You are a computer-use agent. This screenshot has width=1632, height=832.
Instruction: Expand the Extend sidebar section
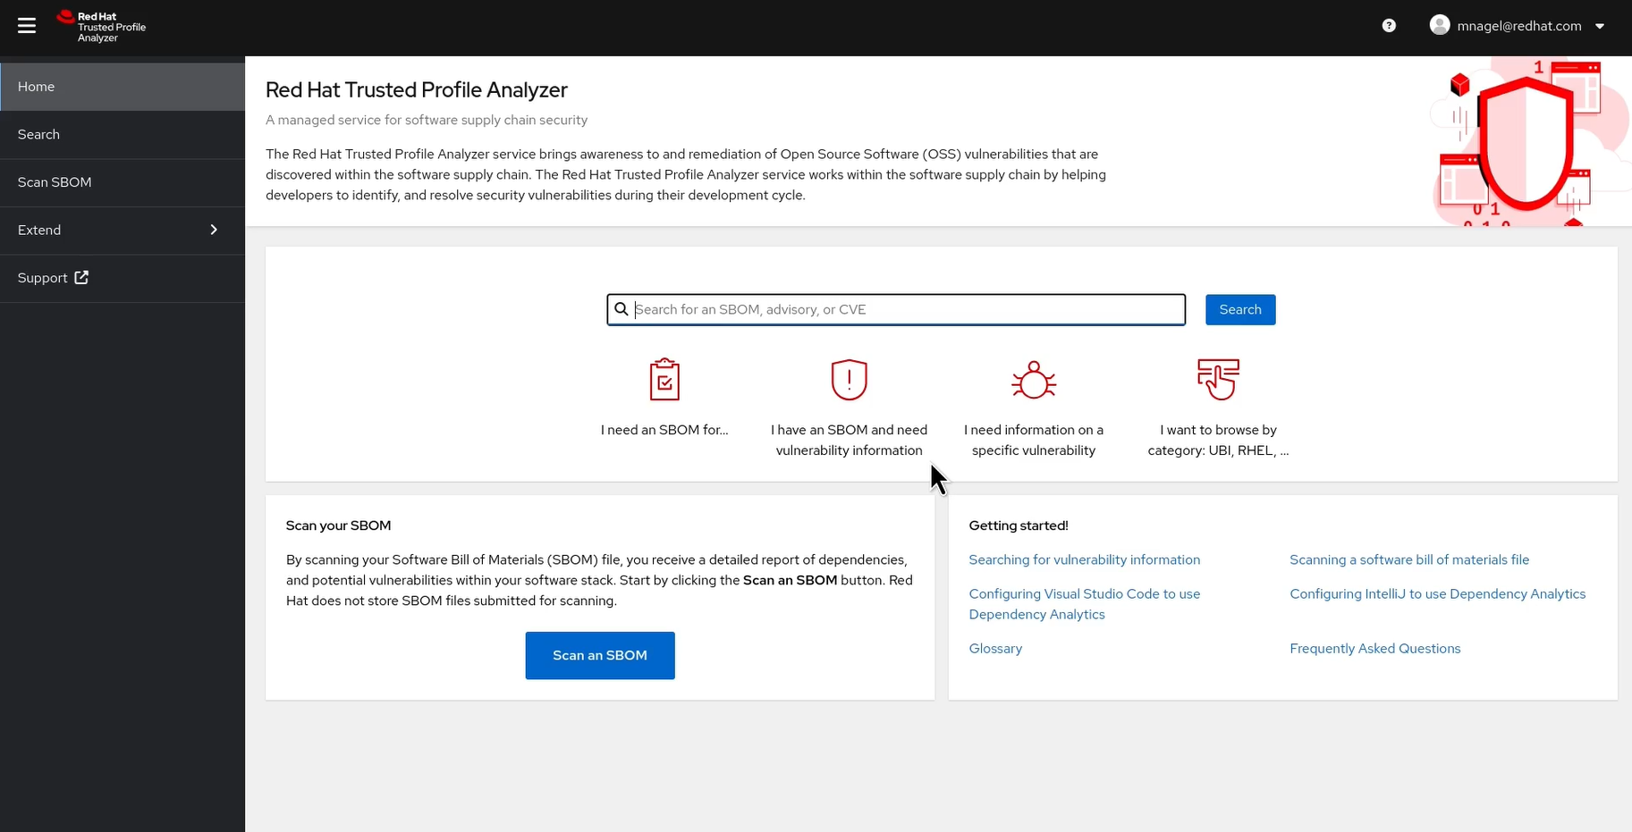123,231
